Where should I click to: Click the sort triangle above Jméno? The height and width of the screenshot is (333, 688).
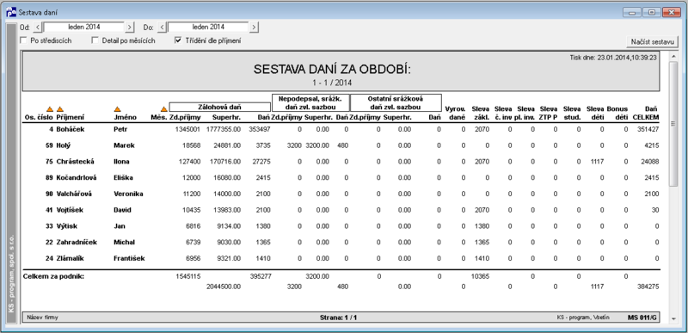coord(117,109)
